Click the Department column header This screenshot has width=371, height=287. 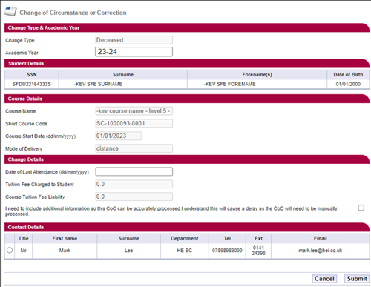pos(185,239)
